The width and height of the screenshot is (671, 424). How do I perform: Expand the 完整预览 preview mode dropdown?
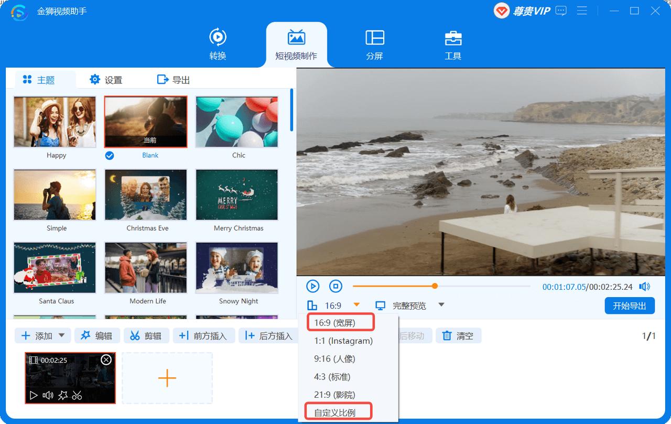[442, 305]
